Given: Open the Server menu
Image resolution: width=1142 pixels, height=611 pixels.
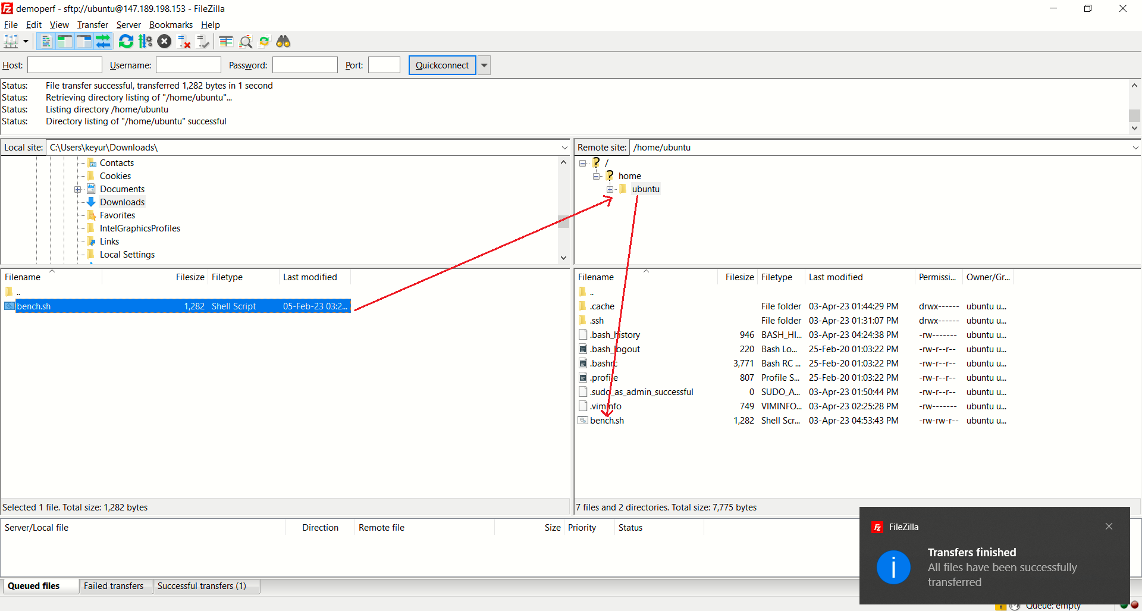Looking at the screenshot, I should (x=128, y=25).
